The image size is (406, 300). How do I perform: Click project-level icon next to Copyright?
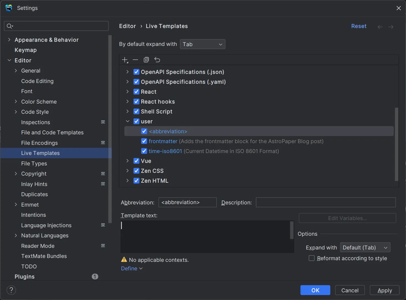point(103,174)
